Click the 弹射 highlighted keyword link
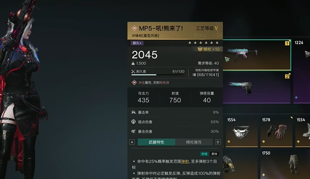The image size is (310, 179). (185, 162)
